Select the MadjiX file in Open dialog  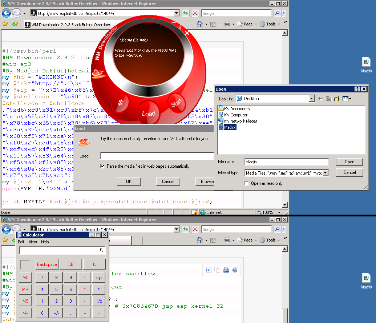tap(227, 127)
